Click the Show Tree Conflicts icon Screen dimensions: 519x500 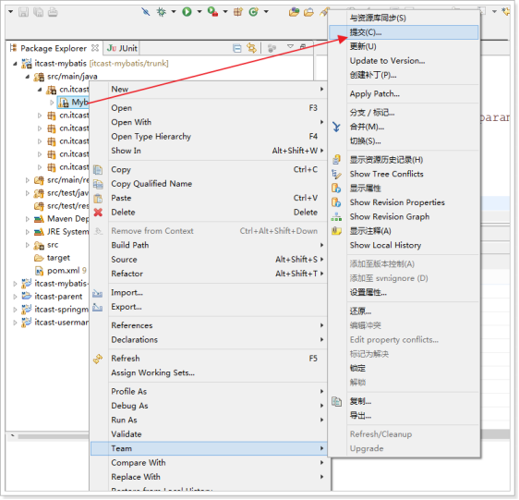[x=336, y=175]
